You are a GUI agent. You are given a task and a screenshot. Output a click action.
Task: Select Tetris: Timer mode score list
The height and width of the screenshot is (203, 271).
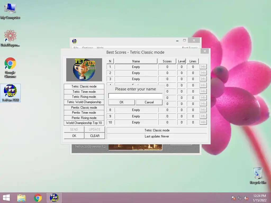[x=84, y=92]
